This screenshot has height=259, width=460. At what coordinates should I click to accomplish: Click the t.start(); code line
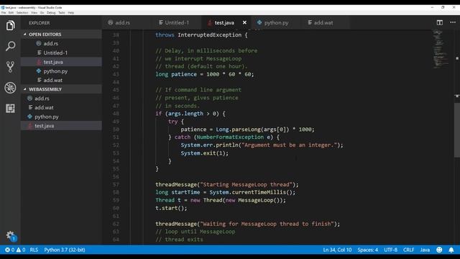171,208
